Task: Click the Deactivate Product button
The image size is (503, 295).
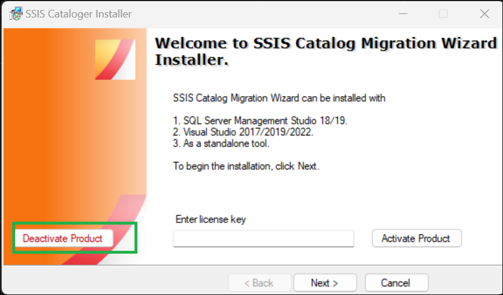Action: [63, 238]
